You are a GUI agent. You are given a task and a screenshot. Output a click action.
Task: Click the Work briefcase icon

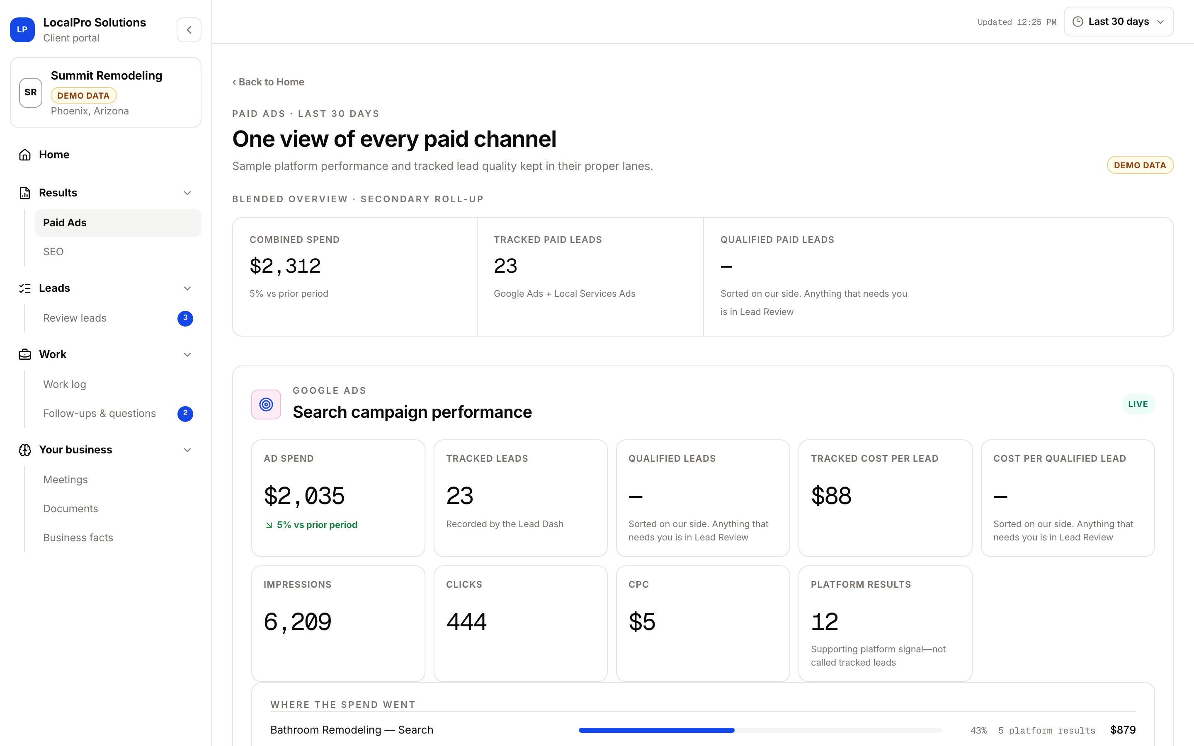pyautogui.click(x=25, y=354)
